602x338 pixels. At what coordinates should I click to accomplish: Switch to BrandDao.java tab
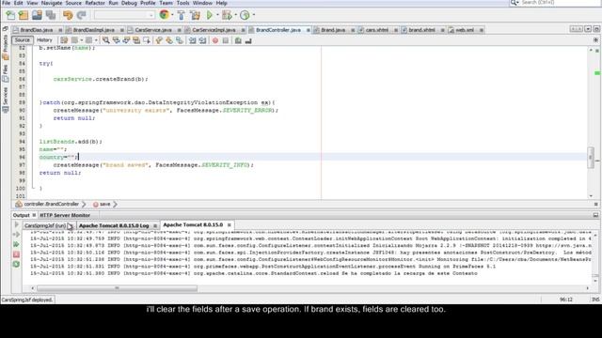[37, 30]
